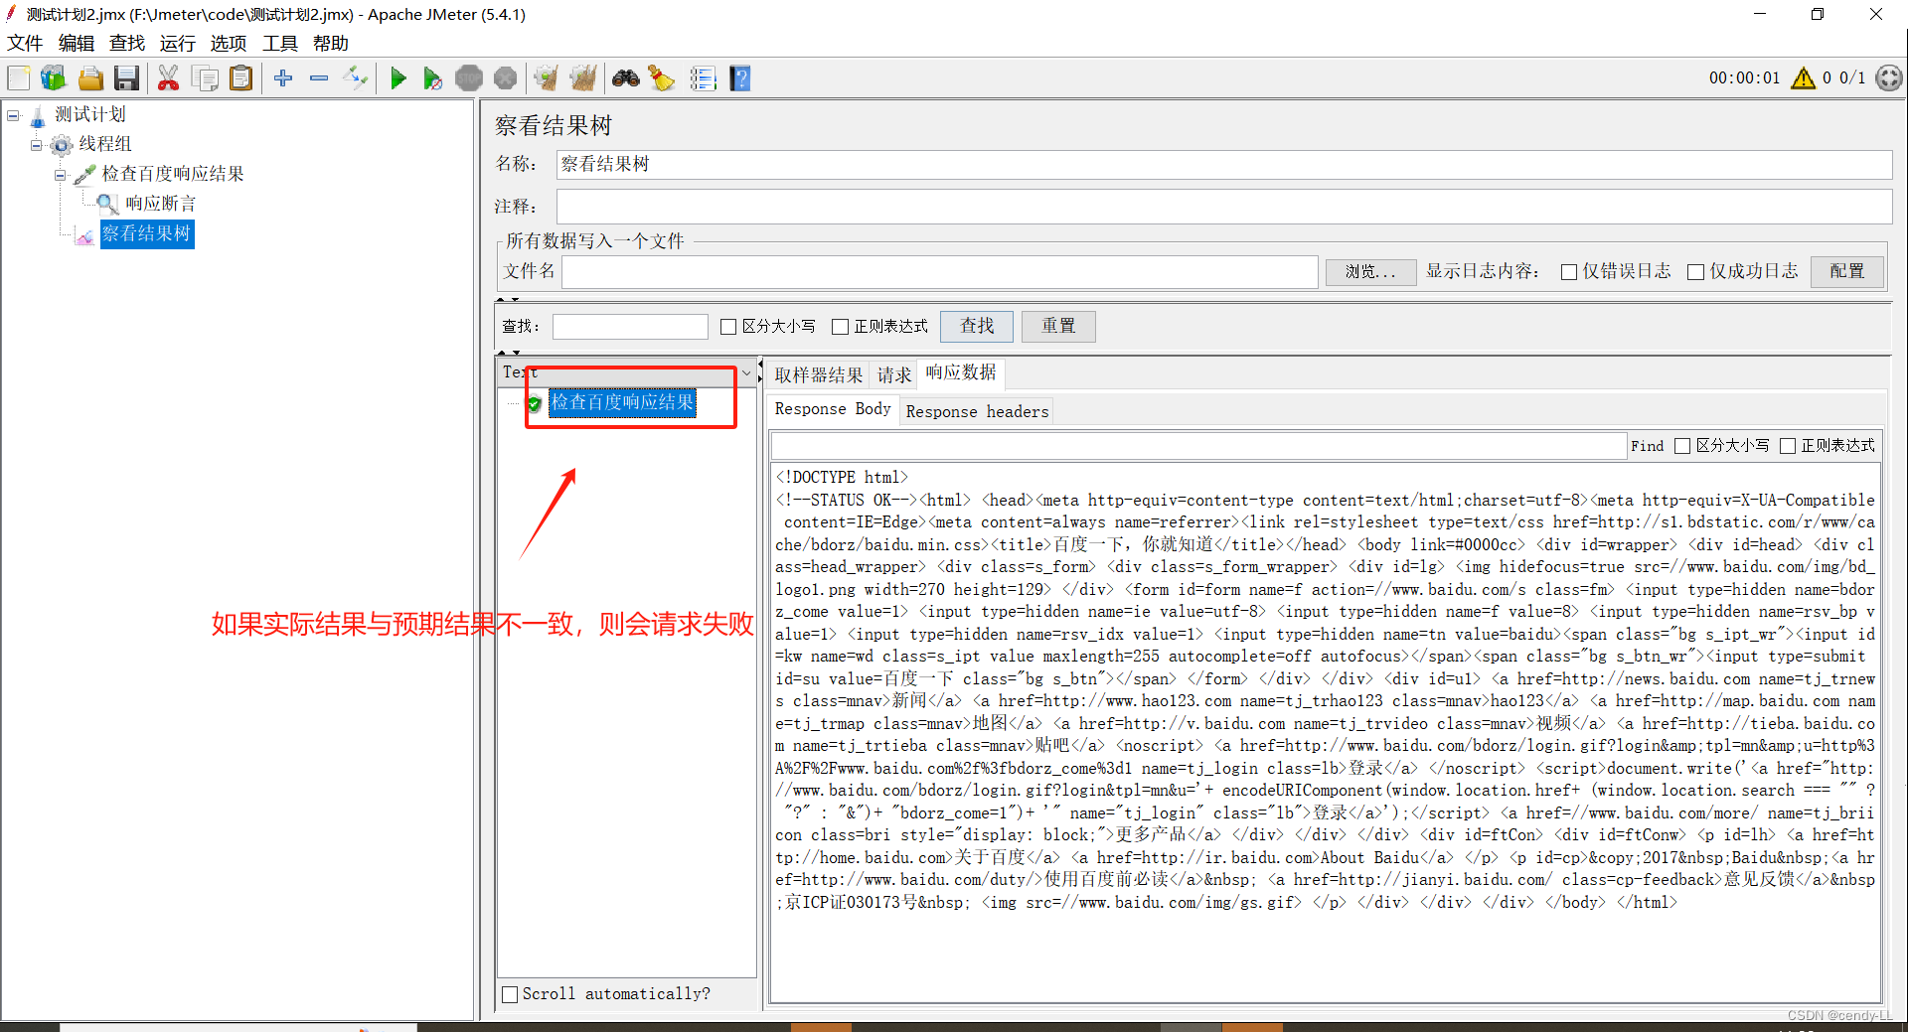Viewport: 1908px width, 1032px height.
Task: Switch to the 取样器结果 tab
Action: tap(819, 374)
